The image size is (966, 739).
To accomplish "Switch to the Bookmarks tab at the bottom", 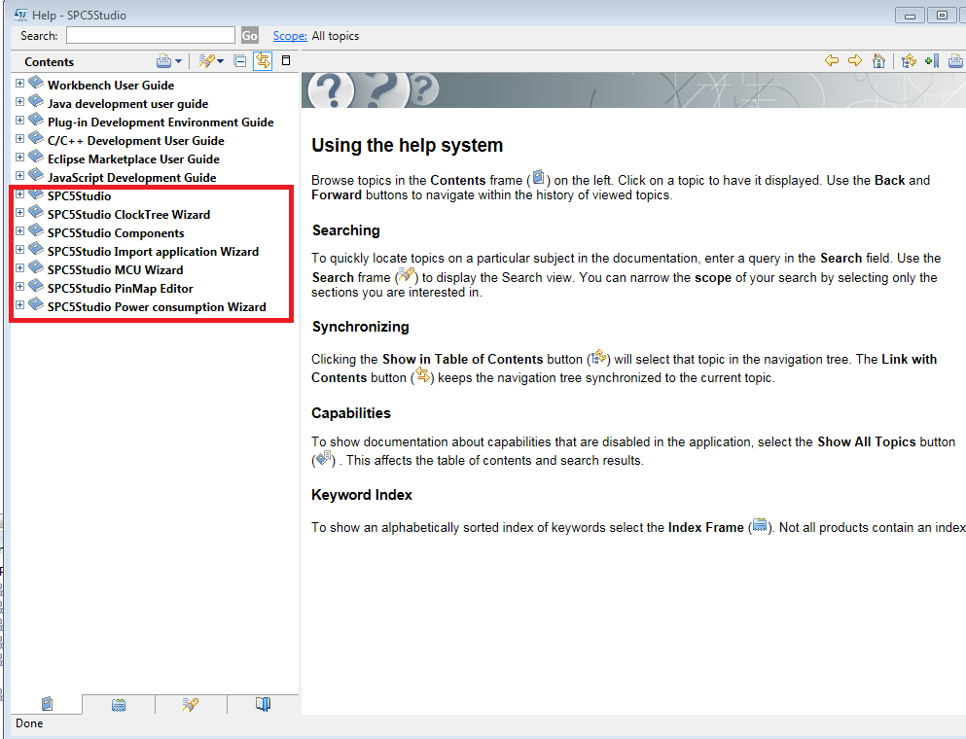I will click(263, 705).
